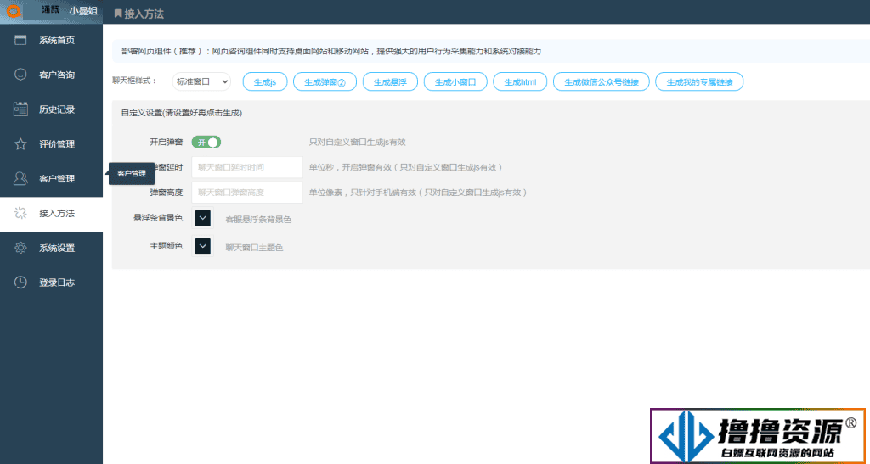870x464 pixels.
Task: Toggle the 开启弹窗 switch off
Action: coord(206,143)
